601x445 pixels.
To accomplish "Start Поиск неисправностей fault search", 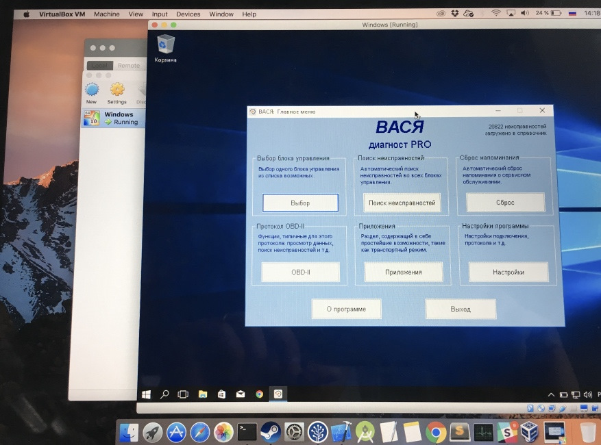I will coord(402,203).
